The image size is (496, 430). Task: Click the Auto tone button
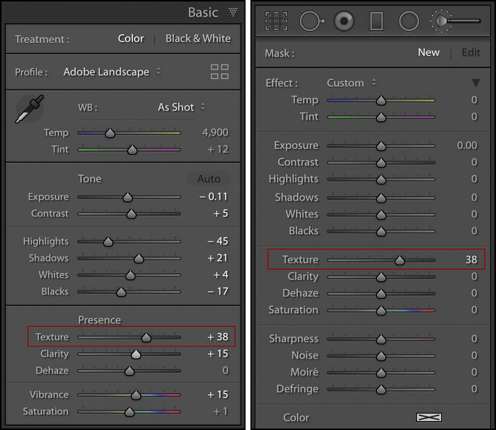tap(208, 179)
